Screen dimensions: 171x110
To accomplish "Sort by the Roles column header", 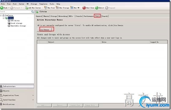I will point(125,42).
